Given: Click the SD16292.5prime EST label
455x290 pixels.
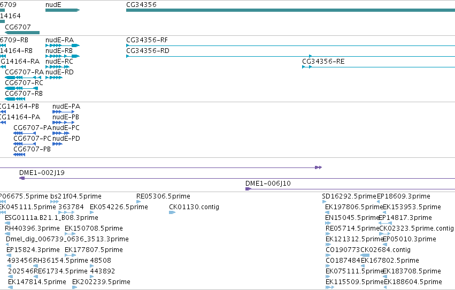Looking at the screenshot, I should click(349, 196).
